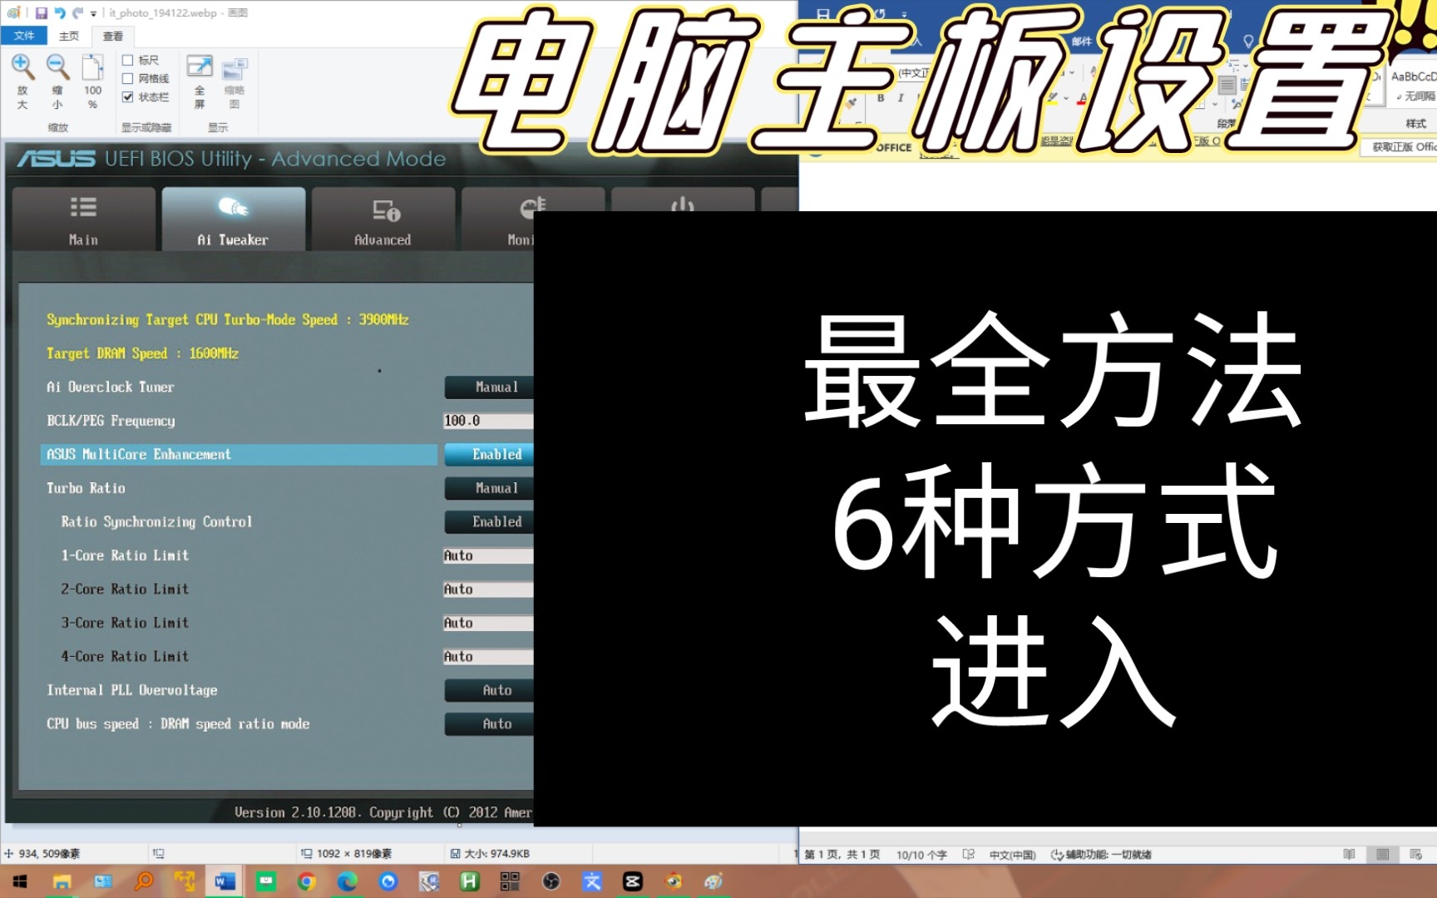Screen dimensions: 1437x898
Task: Show the image in 全屏 full screen
Action: pos(200,81)
